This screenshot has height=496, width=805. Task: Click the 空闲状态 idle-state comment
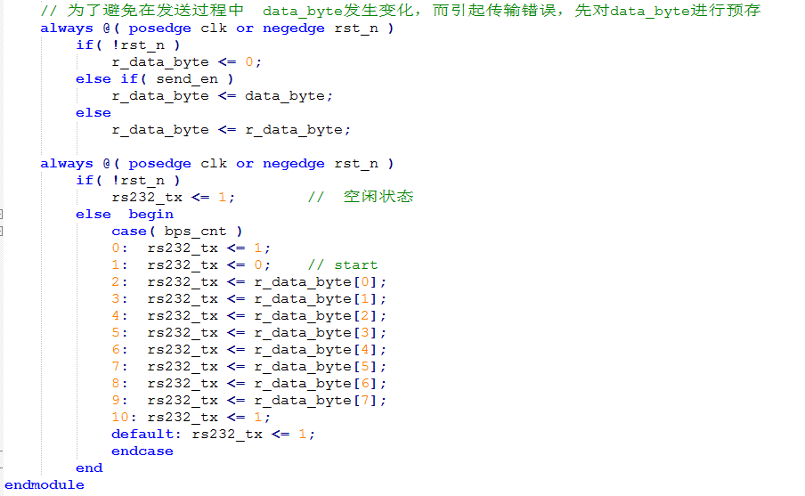click(x=378, y=197)
